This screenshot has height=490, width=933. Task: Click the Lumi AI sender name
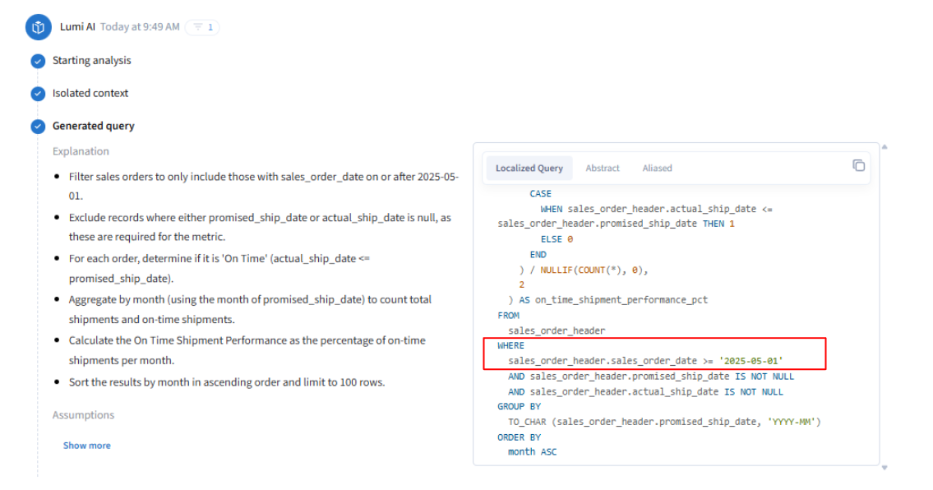[77, 27]
